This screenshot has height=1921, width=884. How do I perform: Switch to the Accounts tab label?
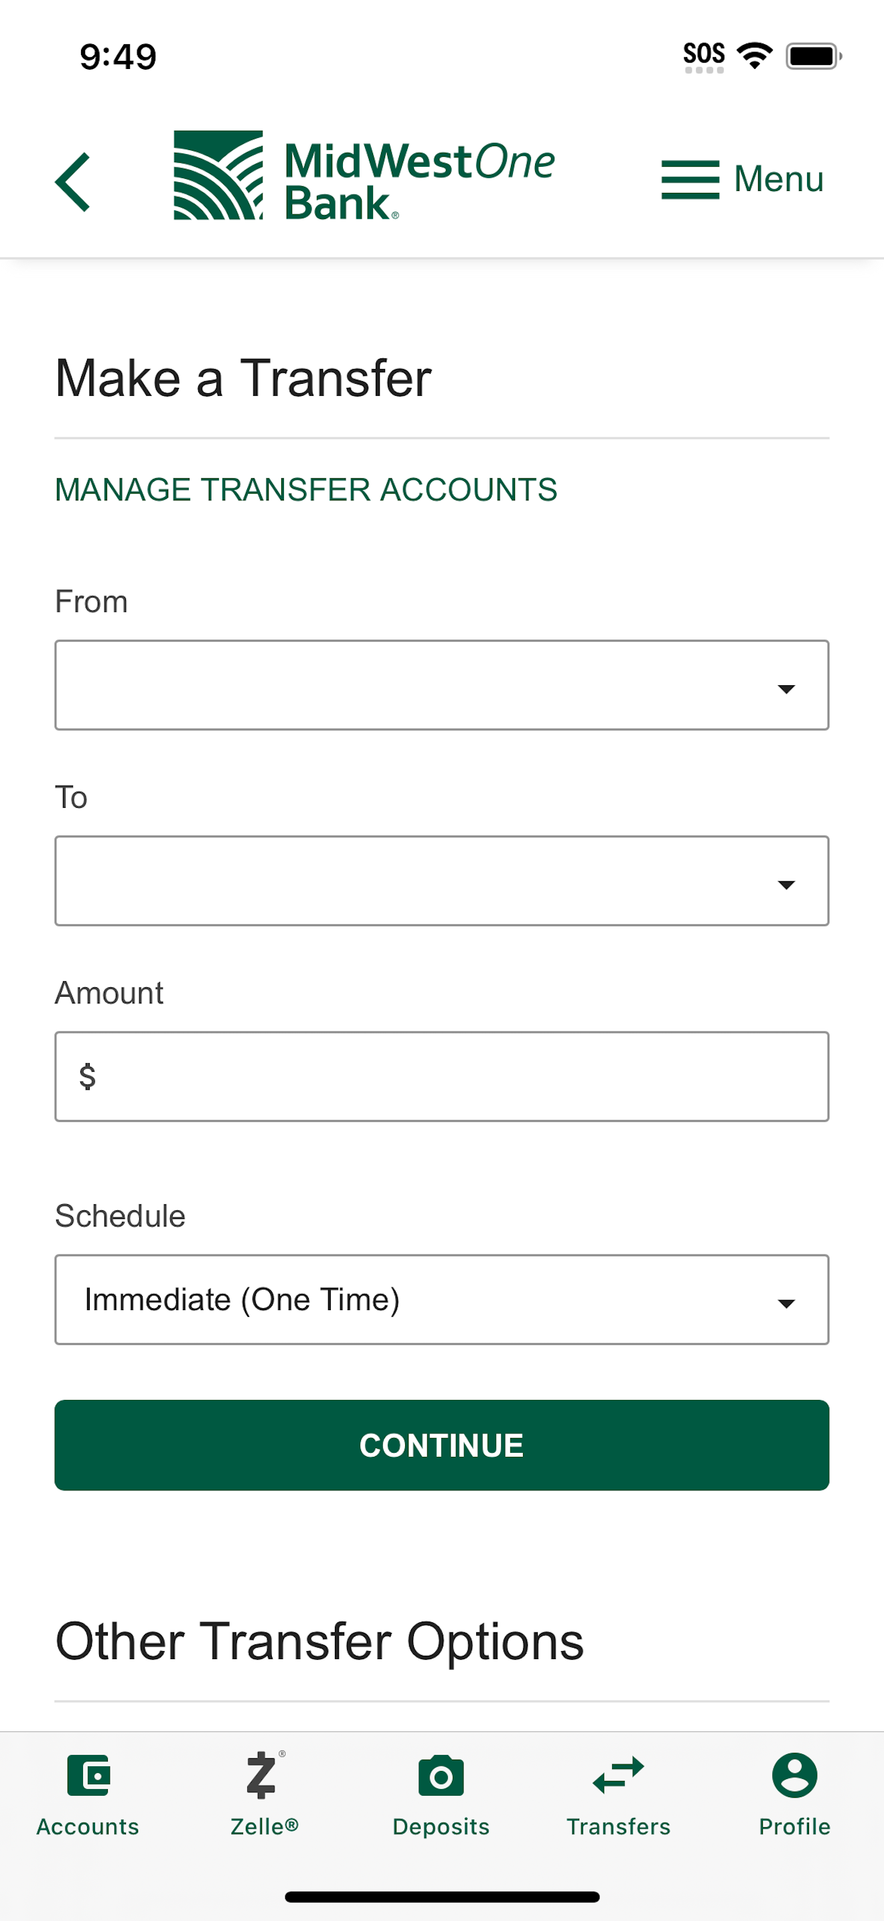[x=88, y=1827]
